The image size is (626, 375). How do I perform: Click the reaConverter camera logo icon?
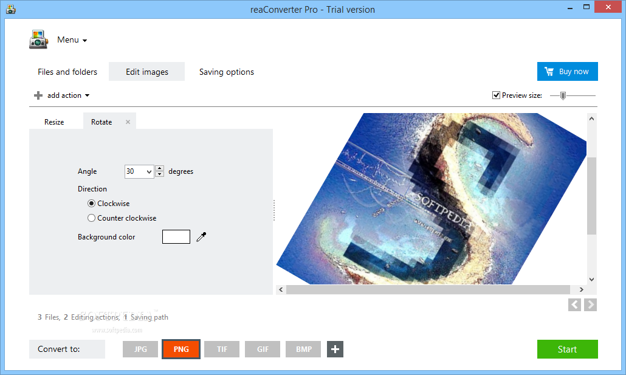[38, 40]
